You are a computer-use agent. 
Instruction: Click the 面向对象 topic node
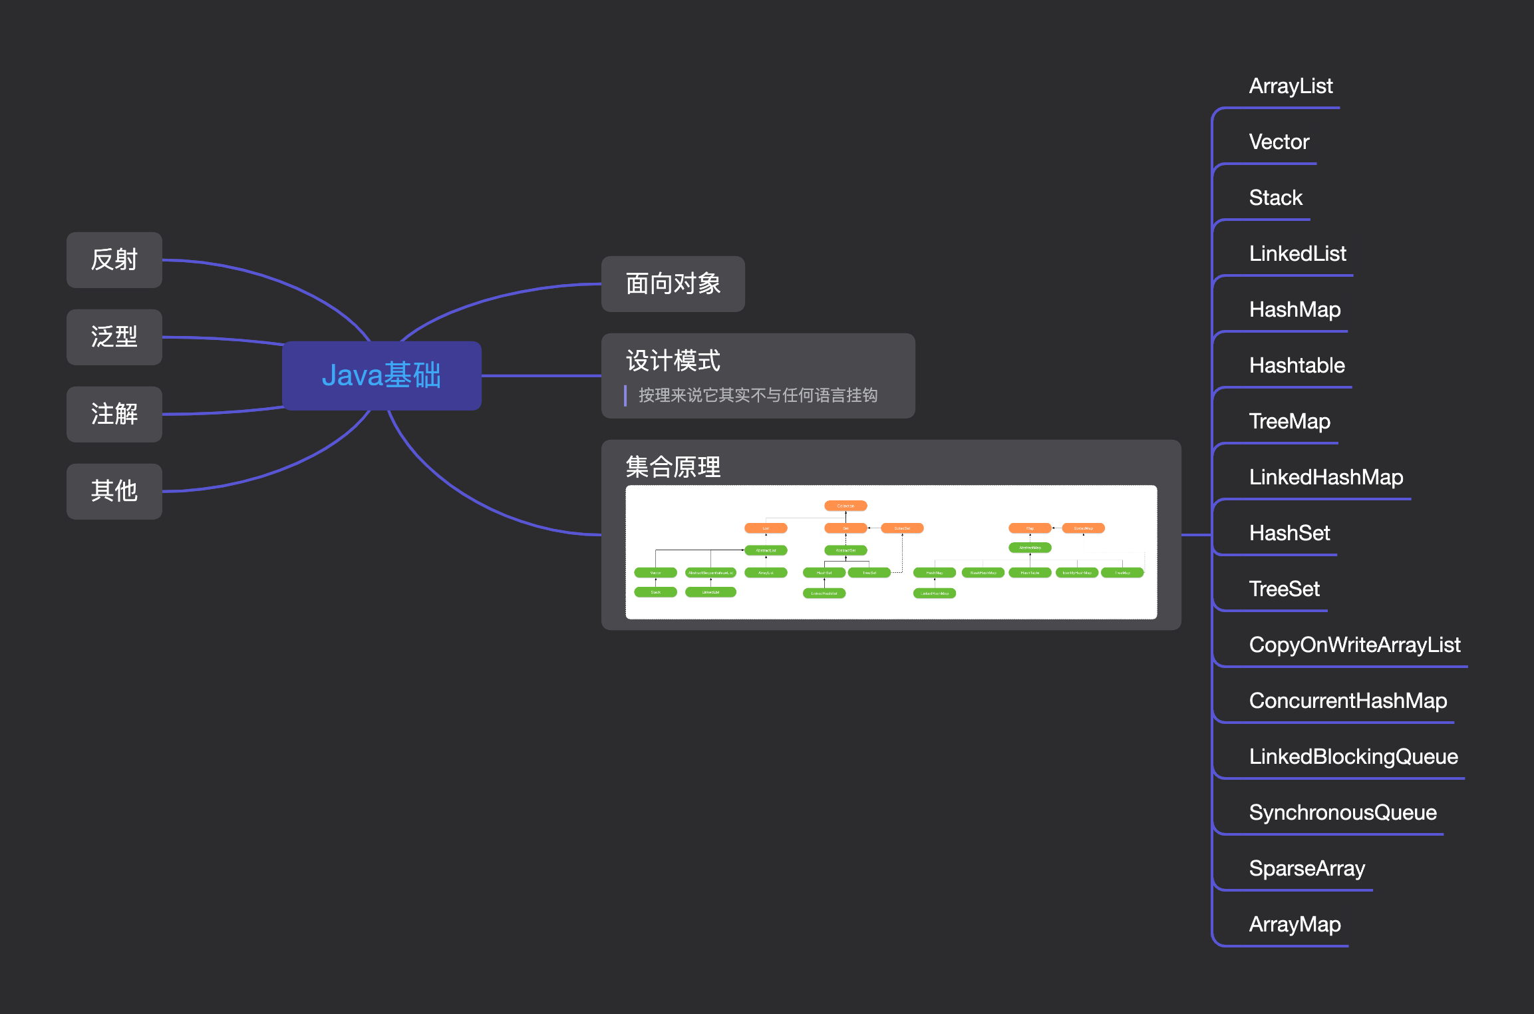click(x=673, y=284)
